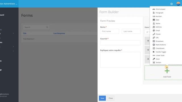
Task: Choose Date from field menu
Action: pos(157,20)
